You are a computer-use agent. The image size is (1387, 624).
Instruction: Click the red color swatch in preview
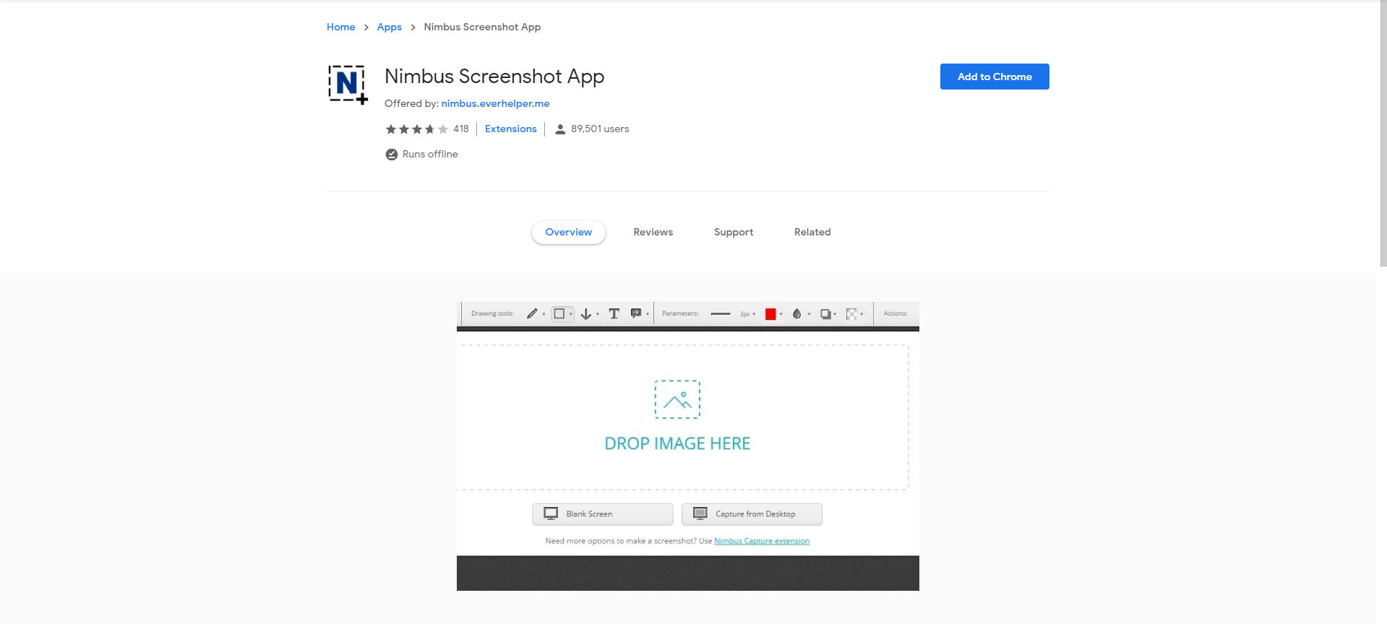(x=770, y=314)
